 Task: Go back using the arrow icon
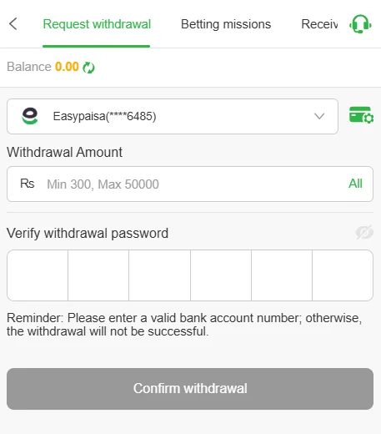click(13, 24)
